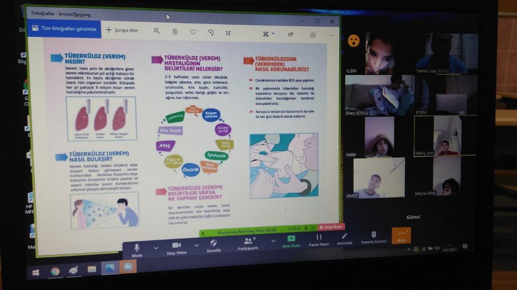Click the Gürsel participant name
The width and height of the screenshot is (517, 290).
[413, 217]
